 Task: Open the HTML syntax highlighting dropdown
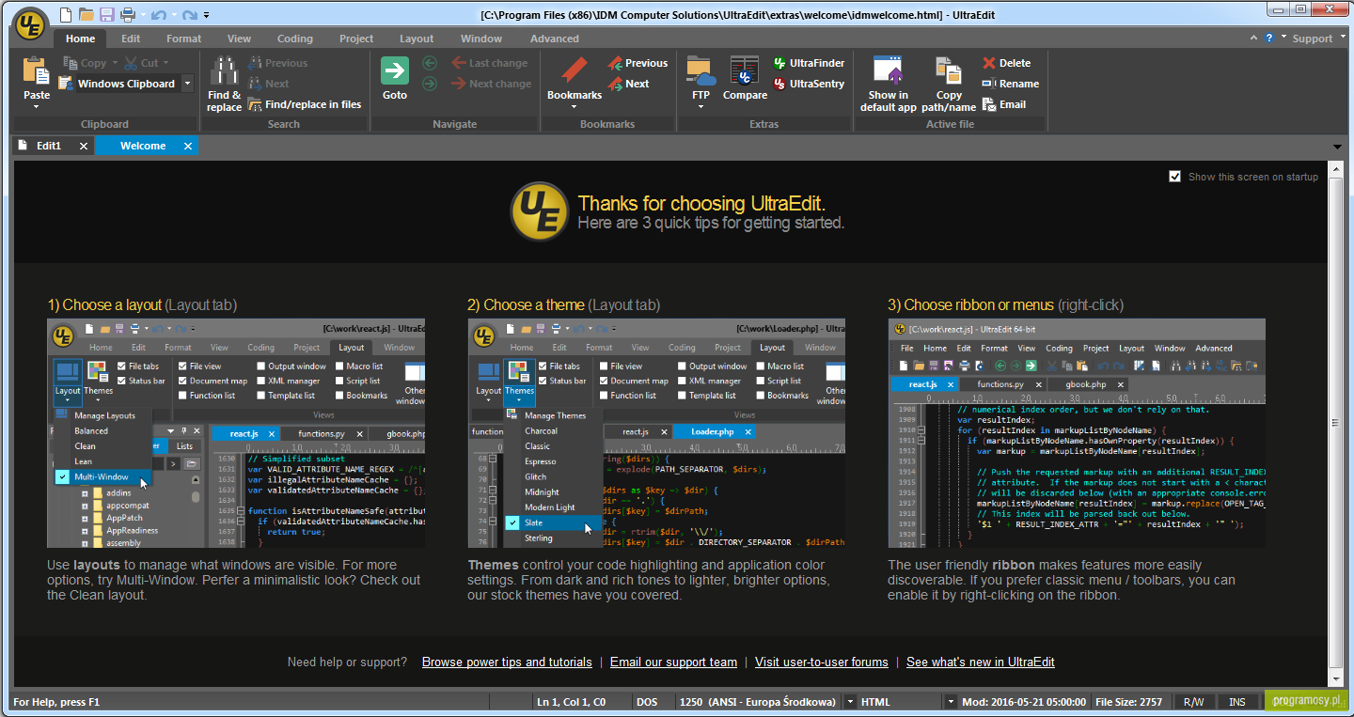[x=951, y=702]
